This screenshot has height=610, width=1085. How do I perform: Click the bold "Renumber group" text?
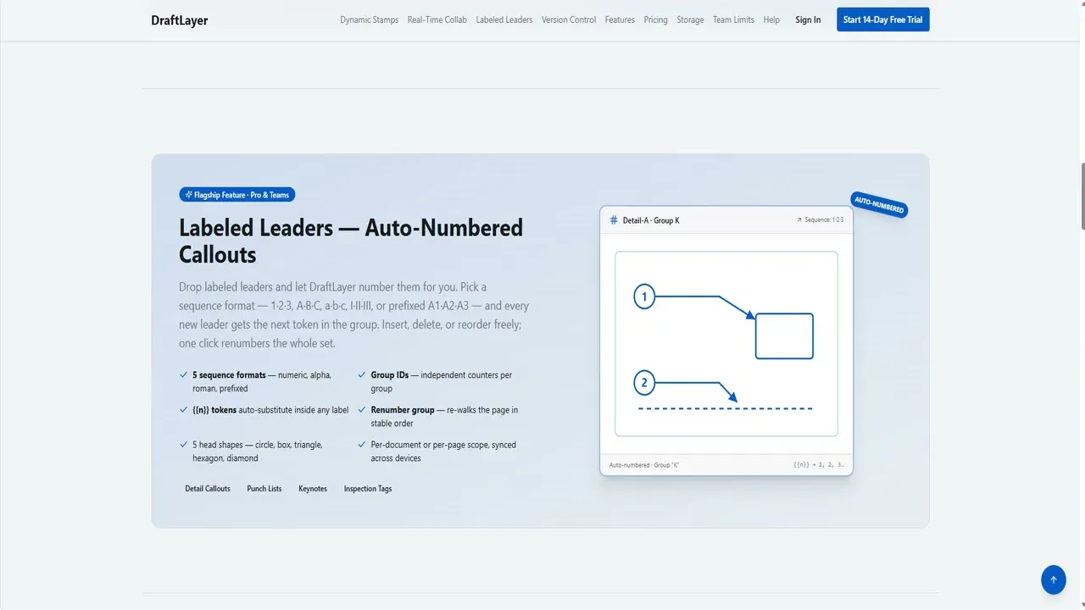403,409
